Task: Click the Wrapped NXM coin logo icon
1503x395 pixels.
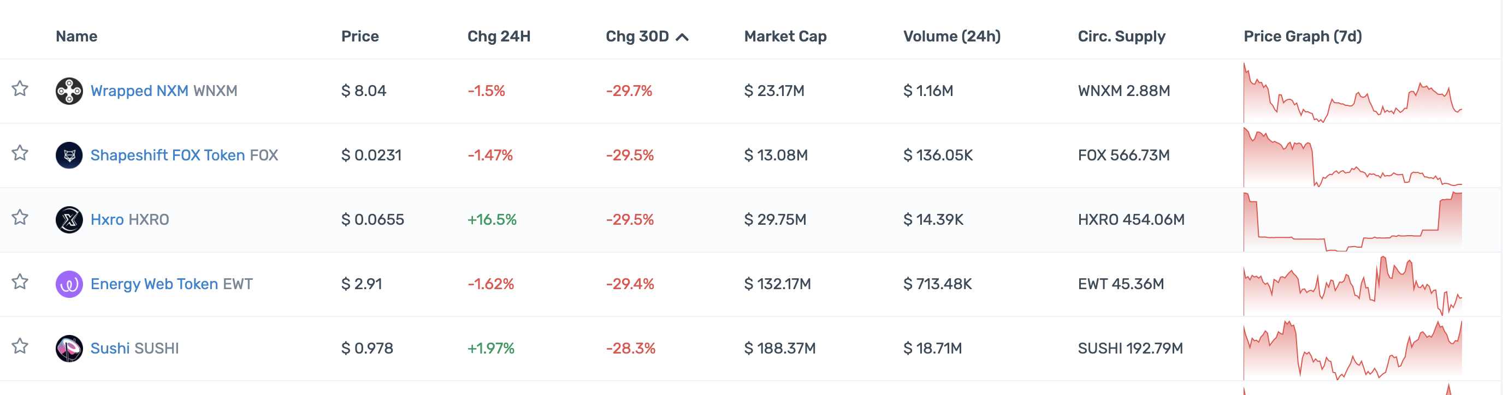Action: 69,91
